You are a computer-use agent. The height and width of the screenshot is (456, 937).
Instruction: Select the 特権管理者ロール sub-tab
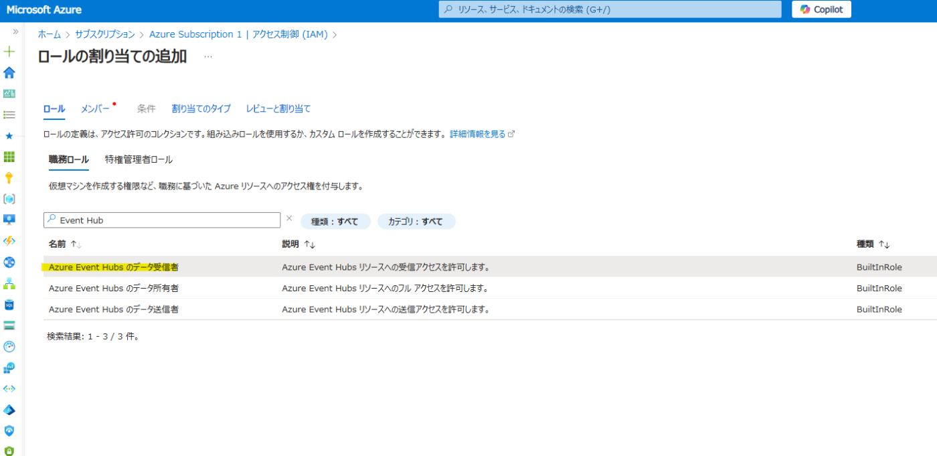pos(139,159)
